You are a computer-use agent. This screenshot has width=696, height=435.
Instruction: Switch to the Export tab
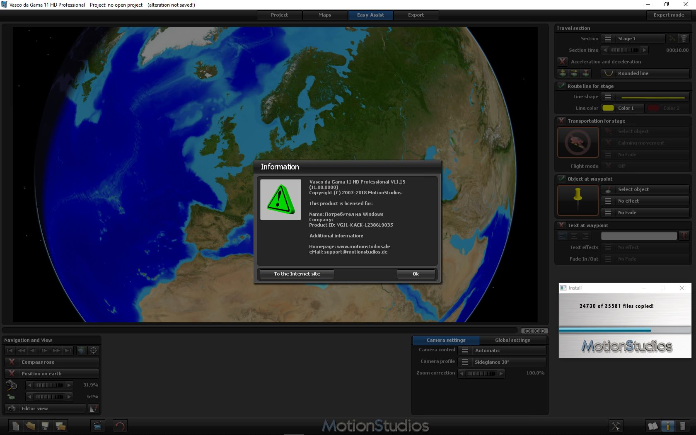click(x=416, y=15)
